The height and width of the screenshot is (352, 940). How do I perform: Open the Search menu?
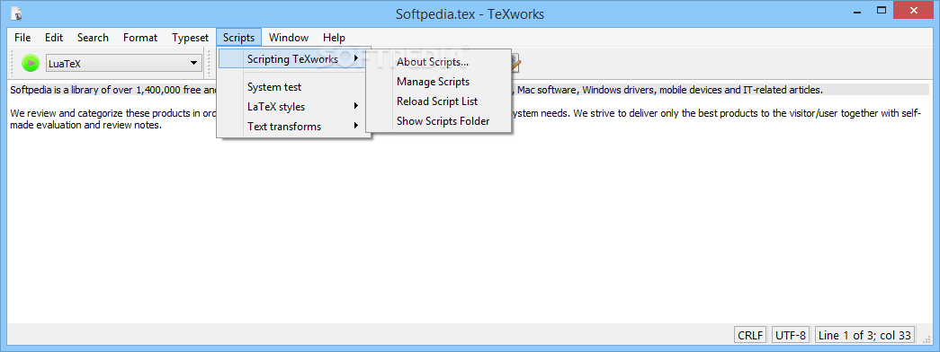[93, 38]
